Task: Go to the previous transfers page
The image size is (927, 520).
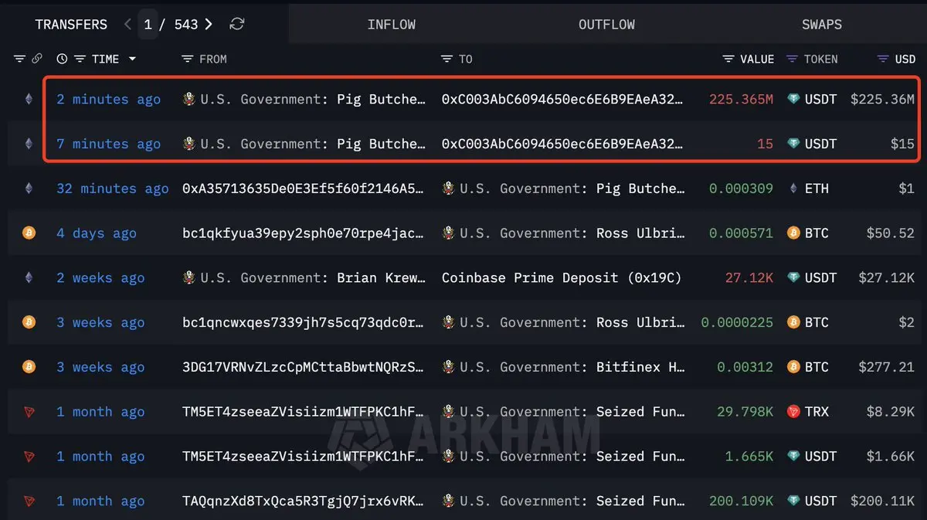Action: [x=127, y=24]
